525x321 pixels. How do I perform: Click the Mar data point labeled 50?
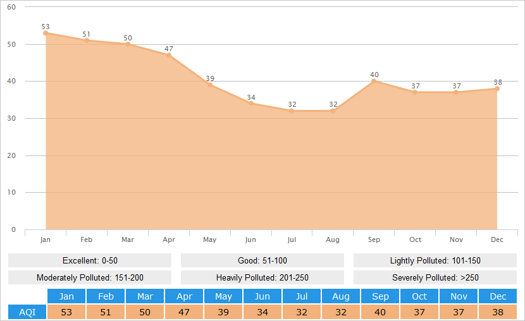(128, 44)
